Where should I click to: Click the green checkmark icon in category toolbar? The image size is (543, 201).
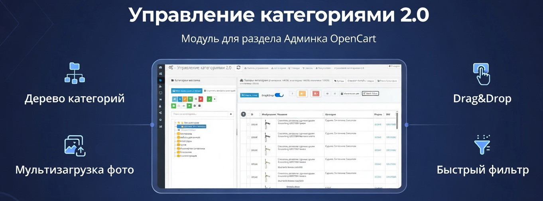click(x=209, y=99)
